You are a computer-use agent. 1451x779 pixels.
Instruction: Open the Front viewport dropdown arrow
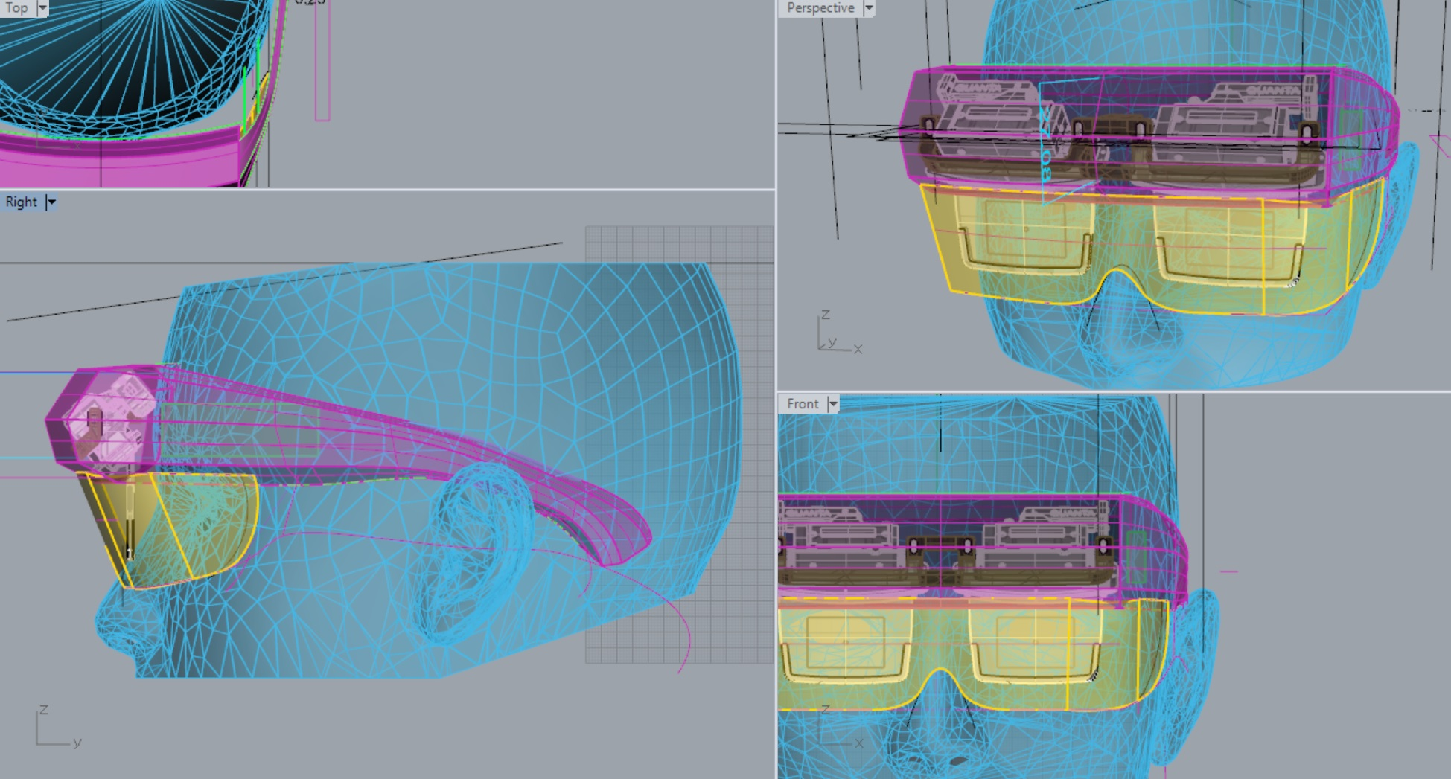(833, 404)
